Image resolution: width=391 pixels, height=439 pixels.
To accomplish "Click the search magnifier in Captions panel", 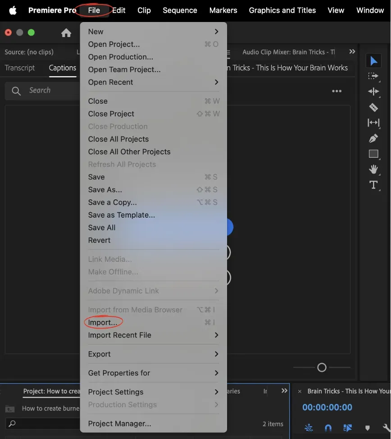I will point(16,91).
